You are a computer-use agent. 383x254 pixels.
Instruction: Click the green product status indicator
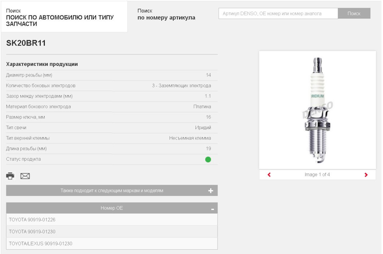pos(208,159)
